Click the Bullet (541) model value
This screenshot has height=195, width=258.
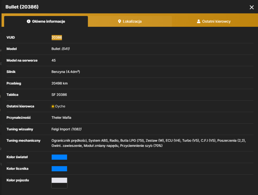coord(60,49)
